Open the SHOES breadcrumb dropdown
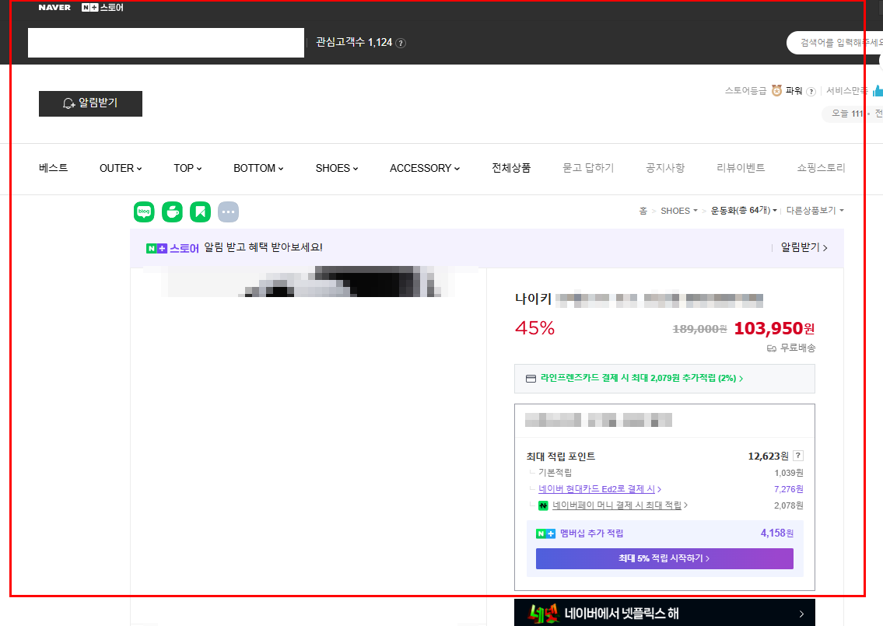Screen dimensions: 883x626 [679, 211]
